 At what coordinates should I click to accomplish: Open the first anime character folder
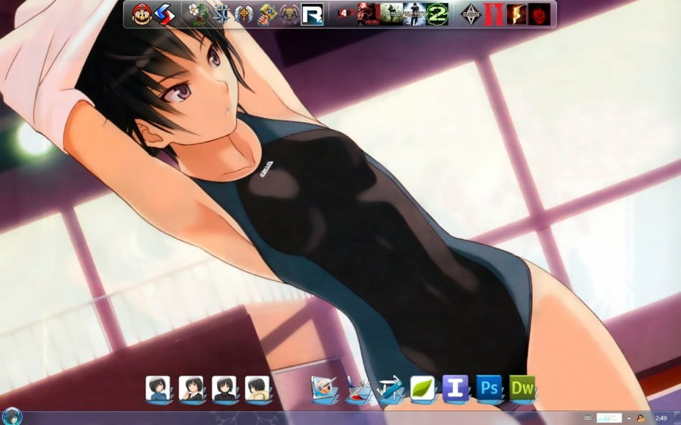coord(158,389)
